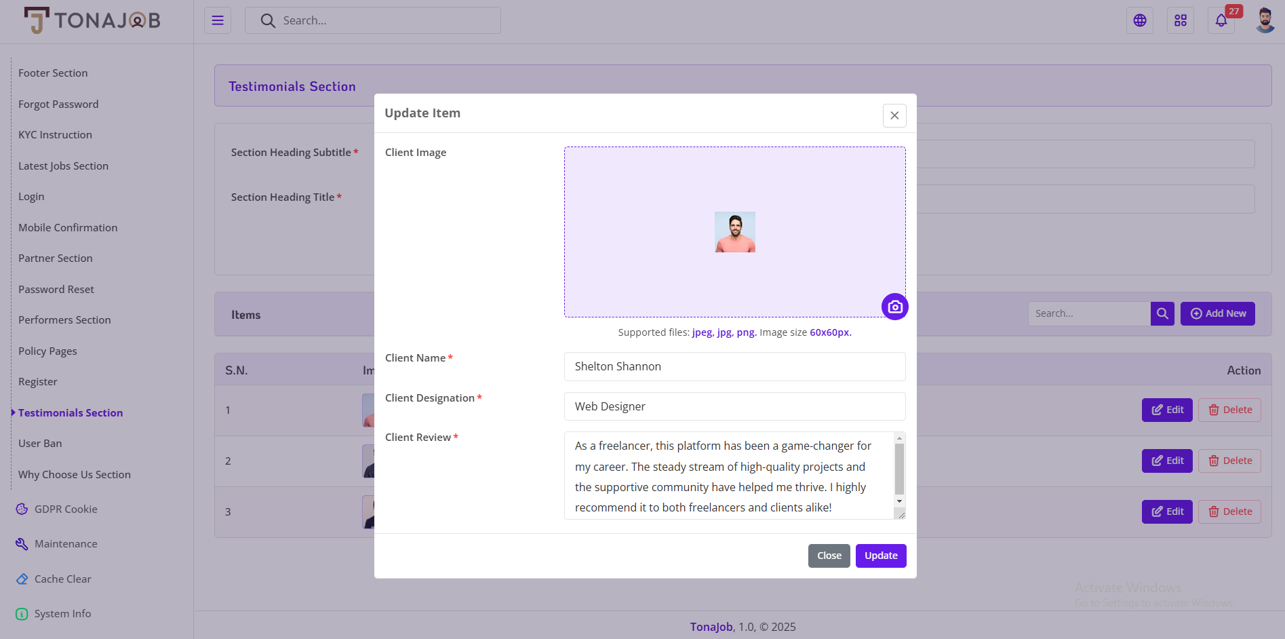Select Cache Clear in the sidebar
Screen dimensions: 1285x639
pos(62,579)
